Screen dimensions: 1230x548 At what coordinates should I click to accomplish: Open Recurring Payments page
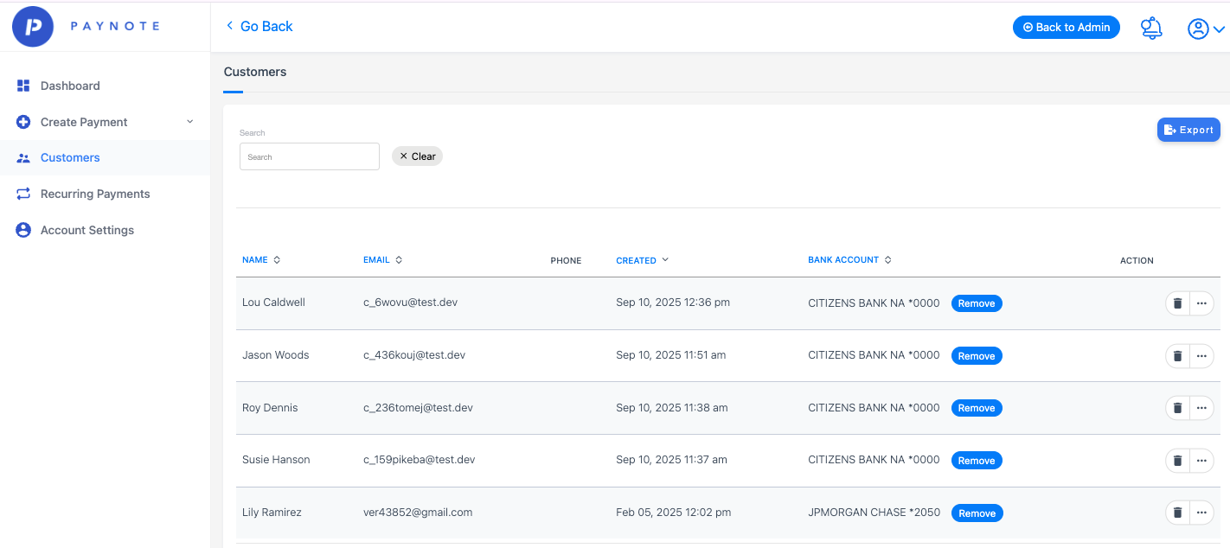click(95, 194)
